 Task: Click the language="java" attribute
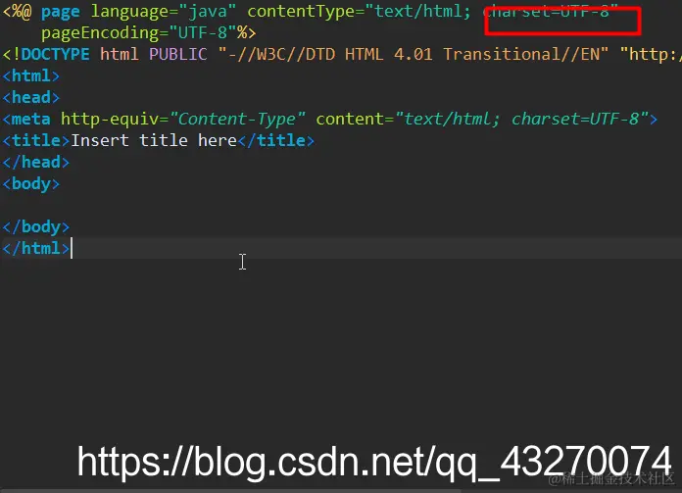(163, 12)
